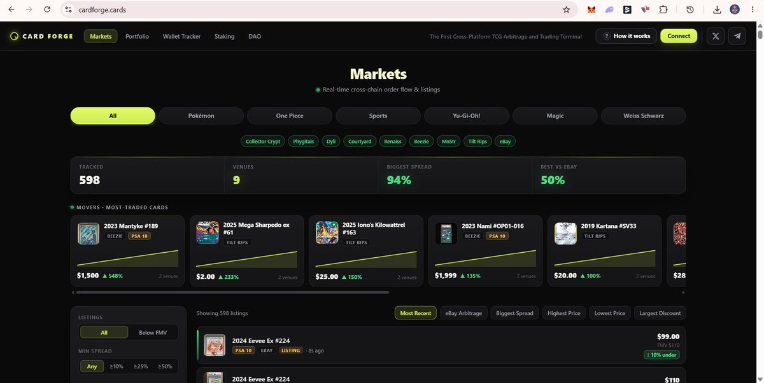
Task: Filter markets by Magic
Action: pyautogui.click(x=555, y=116)
